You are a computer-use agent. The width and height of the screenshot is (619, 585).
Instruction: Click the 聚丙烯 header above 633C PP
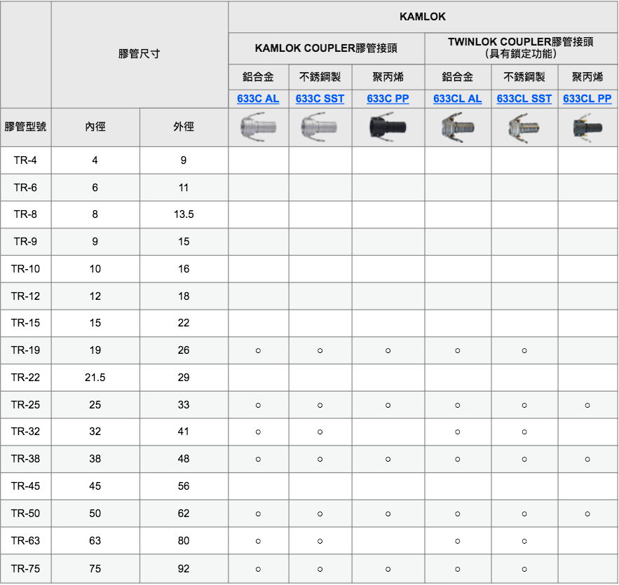pyautogui.click(x=388, y=76)
